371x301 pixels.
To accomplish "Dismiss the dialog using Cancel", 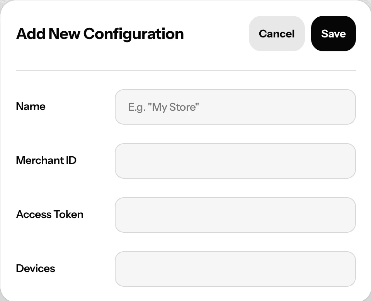I will coord(277,34).
